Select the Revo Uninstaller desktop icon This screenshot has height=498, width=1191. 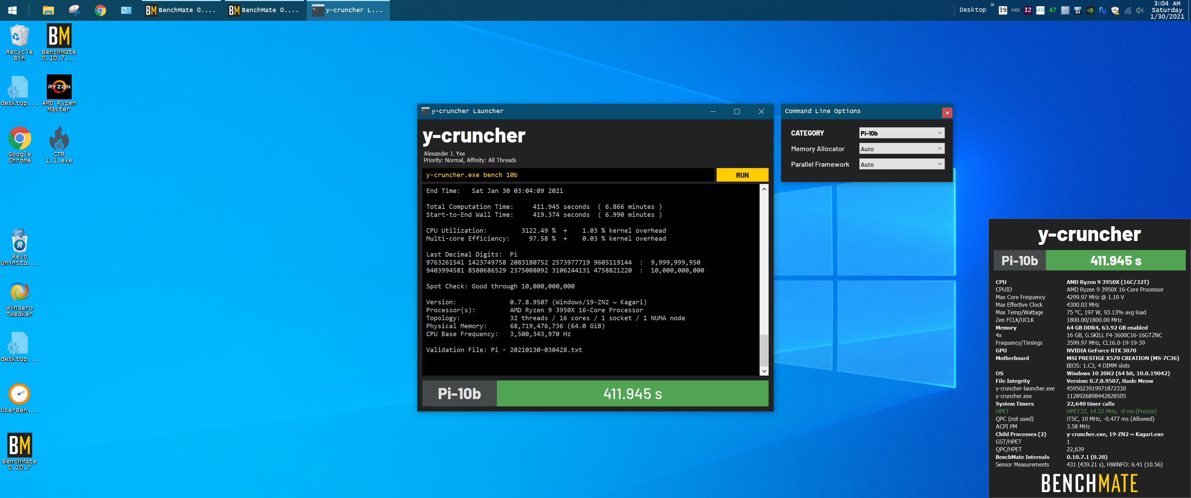coord(19,247)
